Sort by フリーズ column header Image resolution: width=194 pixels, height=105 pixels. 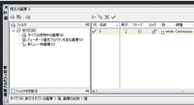pos(139,25)
